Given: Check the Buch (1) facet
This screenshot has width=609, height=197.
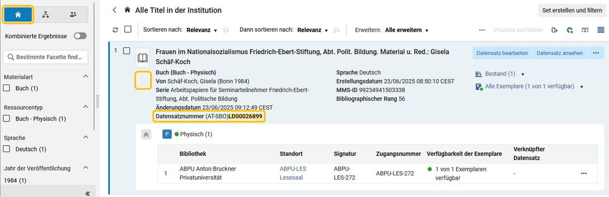Looking at the screenshot, I should pyautogui.click(x=7, y=88).
